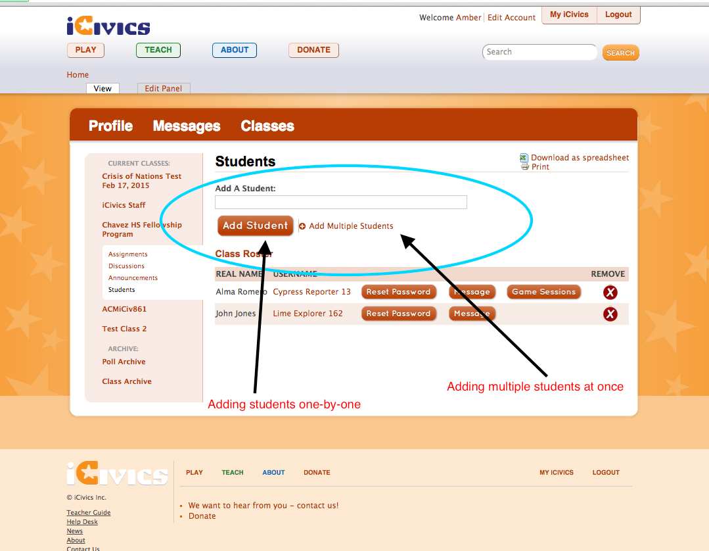Click the Cypress Reporter 13 username
This screenshot has height=551, width=709.
[311, 292]
